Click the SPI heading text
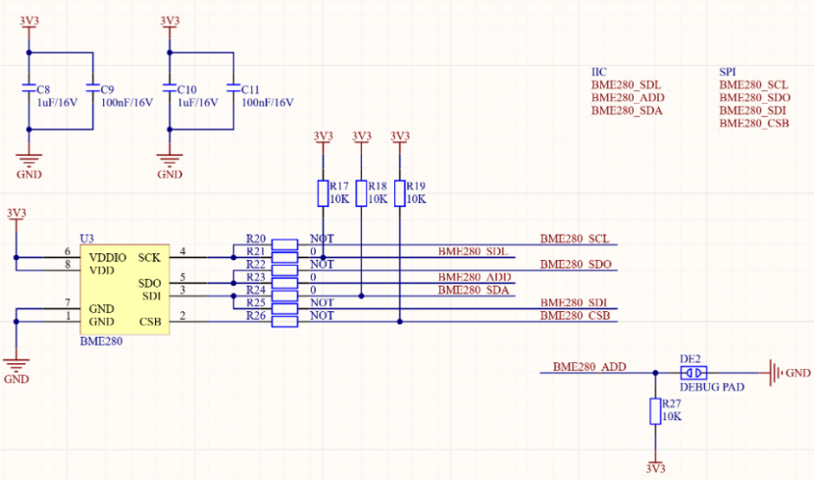This screenshot has width=814, height=480. coord(728,73)
